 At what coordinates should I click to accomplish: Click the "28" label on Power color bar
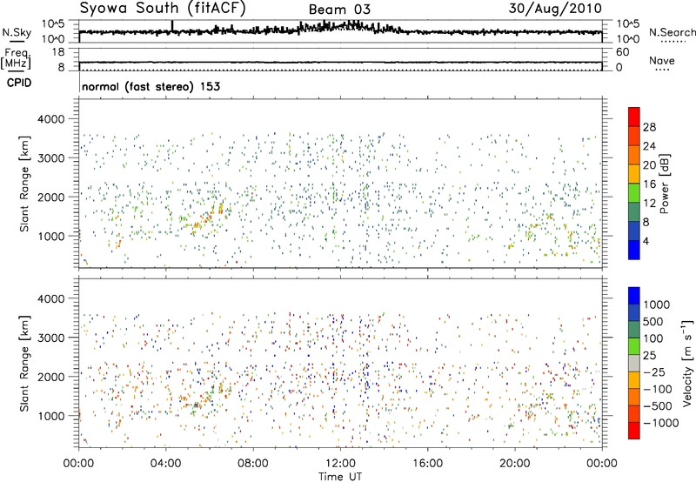pyautogui.click(x=649, y=127)
